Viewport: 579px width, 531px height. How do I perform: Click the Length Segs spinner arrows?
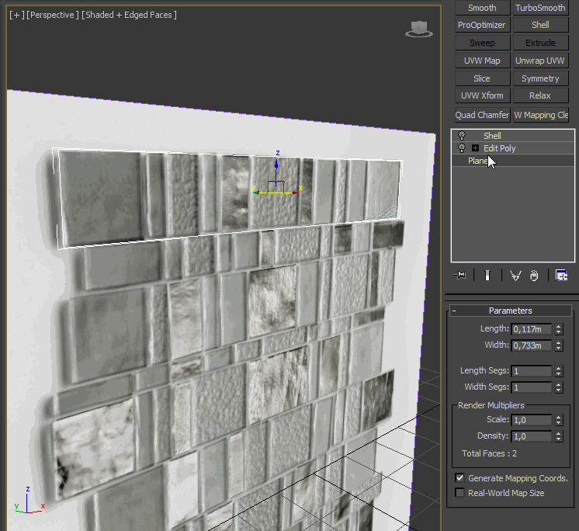[559, 371]
